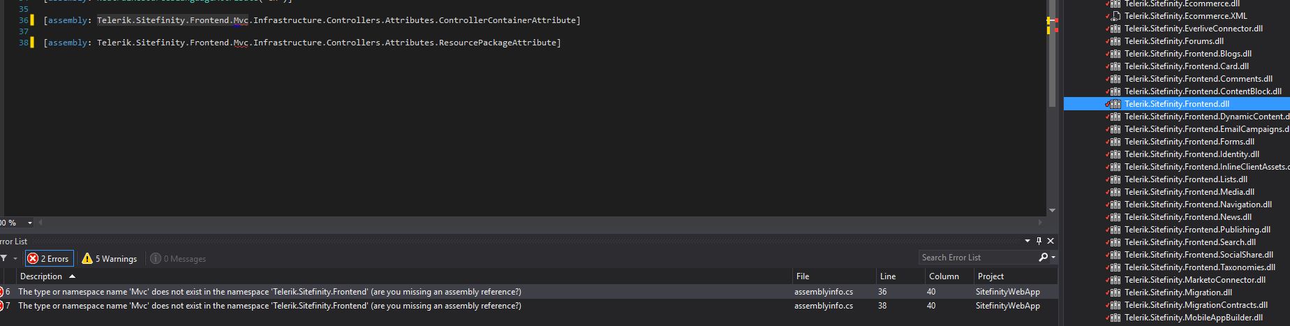Toggle the 0 Messages filter
Screen dimensions: 1290x326
pyautogui.click(x=178, y=258)
